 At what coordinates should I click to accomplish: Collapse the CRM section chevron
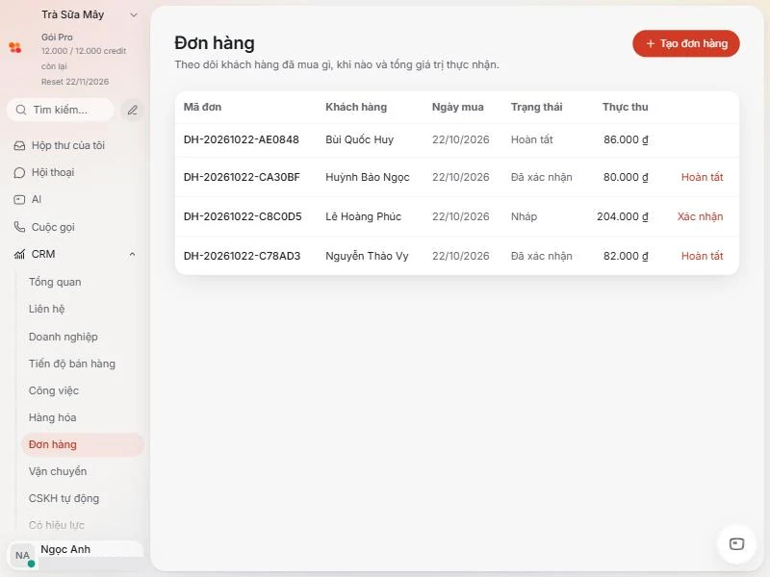click(x=132, y=254)
